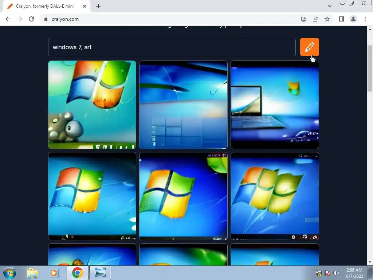Click the craiyon.com address bar
Image resolution: width=373 pixels, height=280 pixels.
tap(166, 19)
